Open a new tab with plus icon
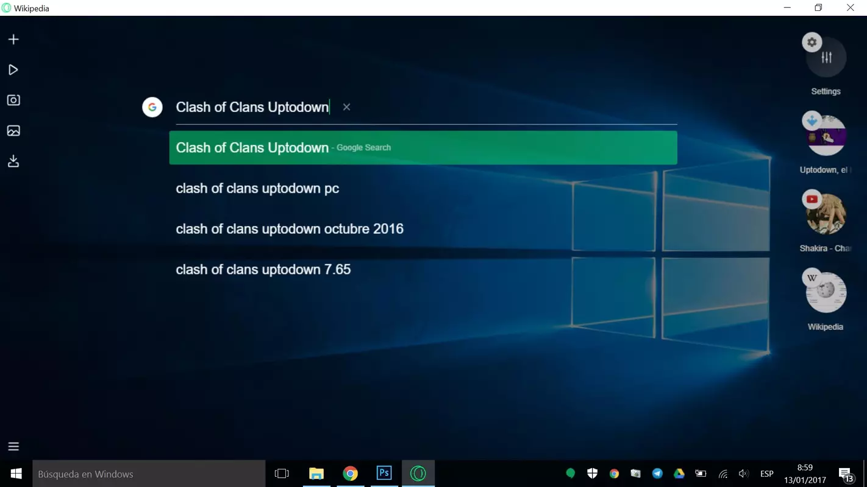Viewport: 867px width, 487px height. tap(13, 40)
